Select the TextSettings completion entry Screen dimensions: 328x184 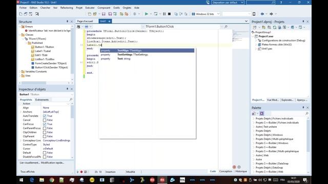pyautogui.click(x=147, y=55)
